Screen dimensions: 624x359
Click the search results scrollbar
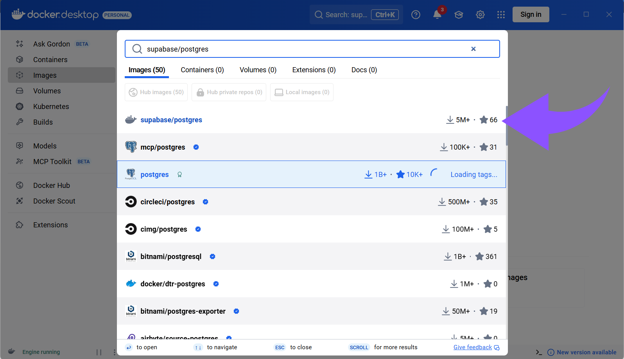(507, 125)
